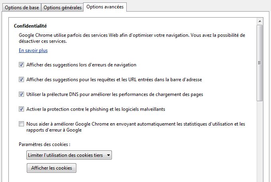Select the Options avancées tab
Image resolution: width=271 pixels, height=182 pixels.
[105, 7]
